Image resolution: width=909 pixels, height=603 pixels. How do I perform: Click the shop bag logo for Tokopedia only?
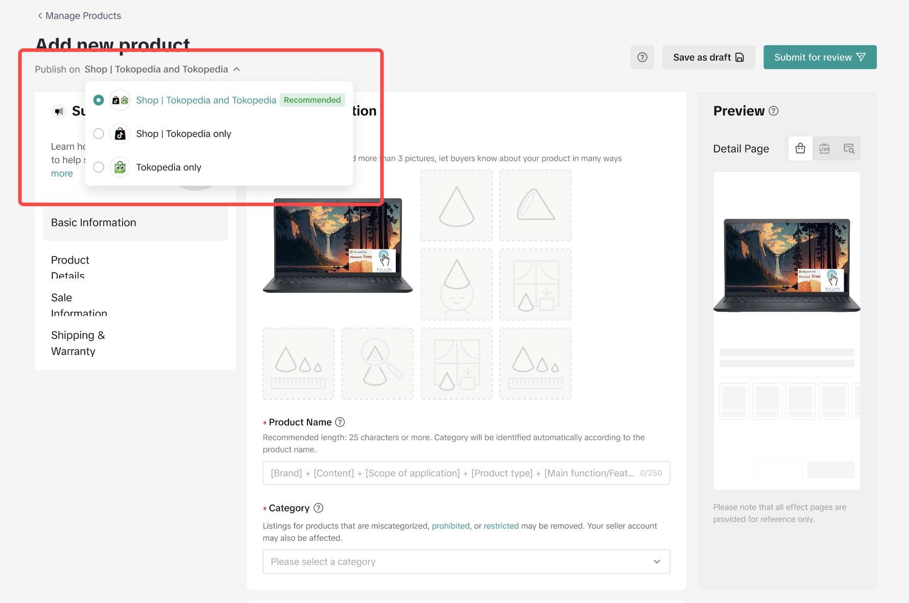120,134
